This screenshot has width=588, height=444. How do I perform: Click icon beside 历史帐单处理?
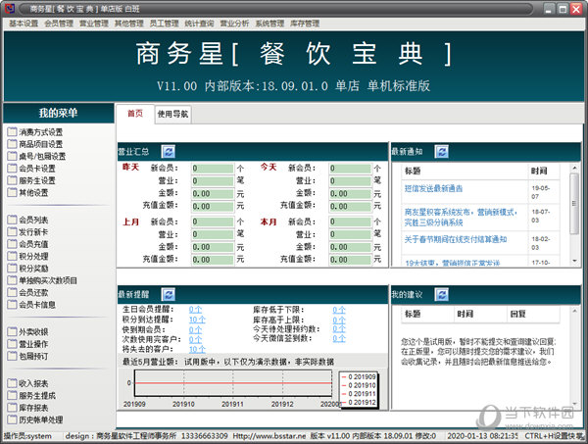13,419
